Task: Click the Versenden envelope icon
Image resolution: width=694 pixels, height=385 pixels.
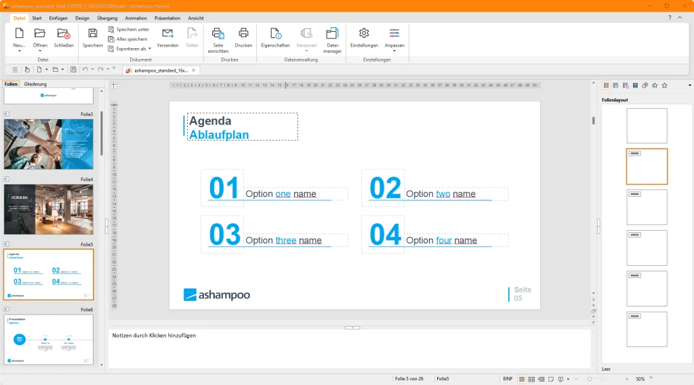Action: pyautogui.click(x=167, y=33)
